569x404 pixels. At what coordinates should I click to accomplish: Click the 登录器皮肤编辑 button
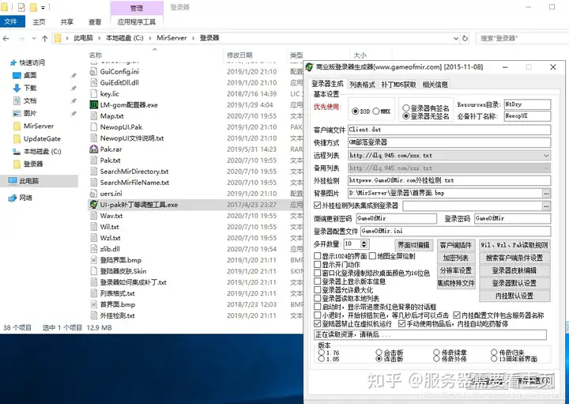click(x=514, y=270)
